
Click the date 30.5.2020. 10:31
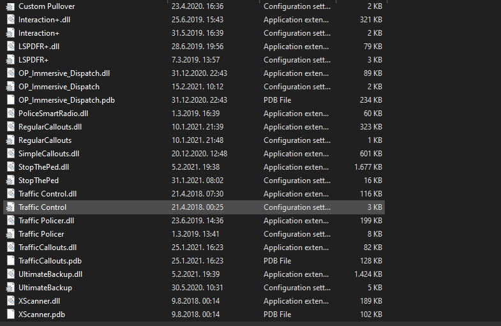coord(197,288)
